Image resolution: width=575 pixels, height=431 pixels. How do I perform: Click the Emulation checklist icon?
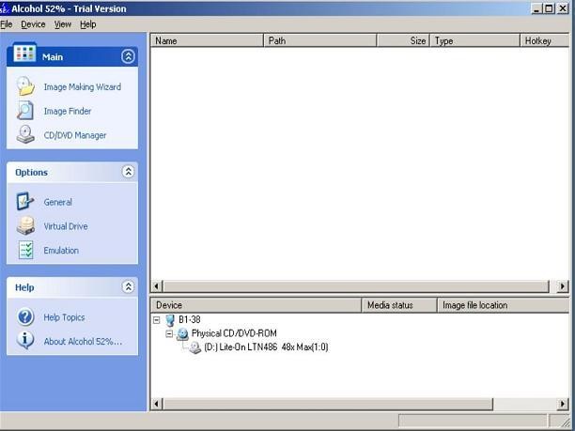25,250
